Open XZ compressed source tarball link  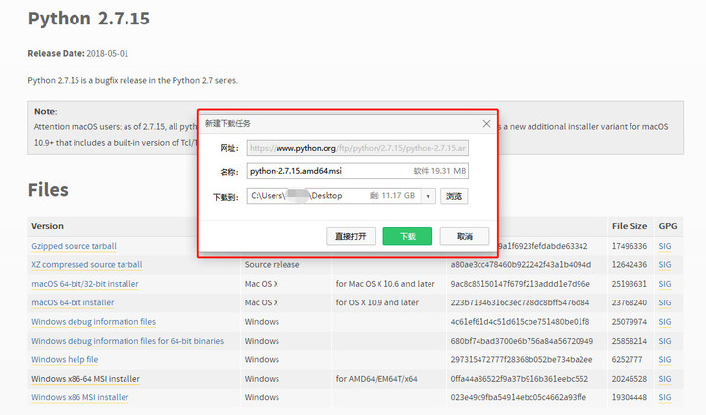coord(87,265)
